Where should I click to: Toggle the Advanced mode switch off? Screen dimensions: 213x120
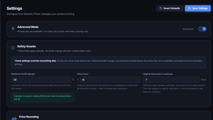coord(202,29)
